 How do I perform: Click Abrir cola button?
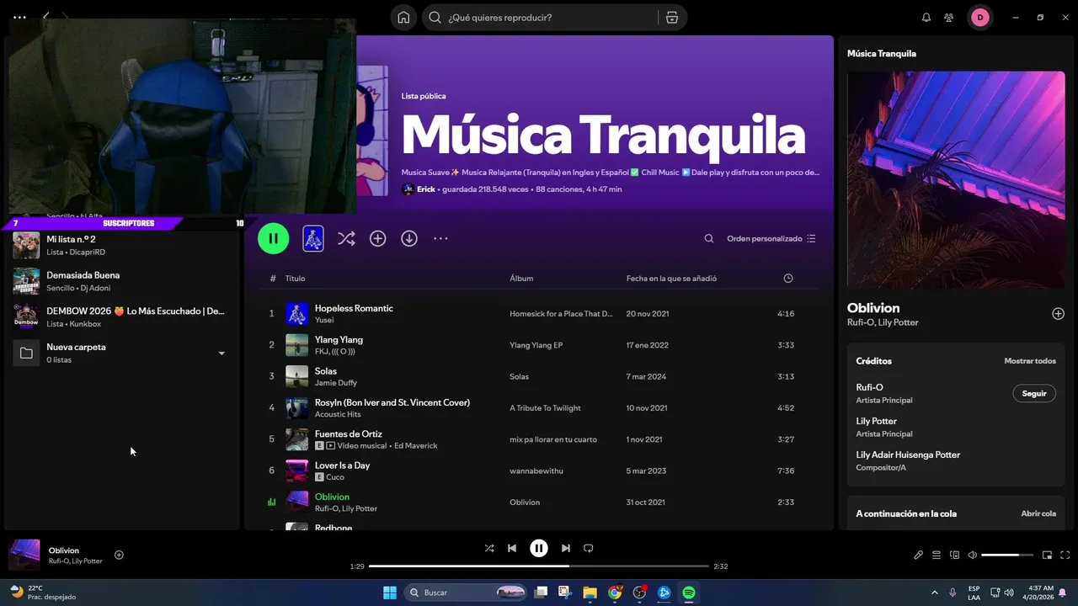click(1038, 513)
